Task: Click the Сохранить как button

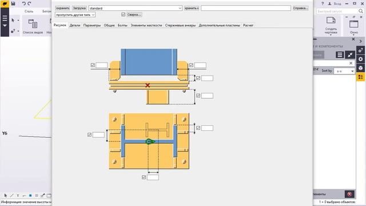Action: pos(192,8)
